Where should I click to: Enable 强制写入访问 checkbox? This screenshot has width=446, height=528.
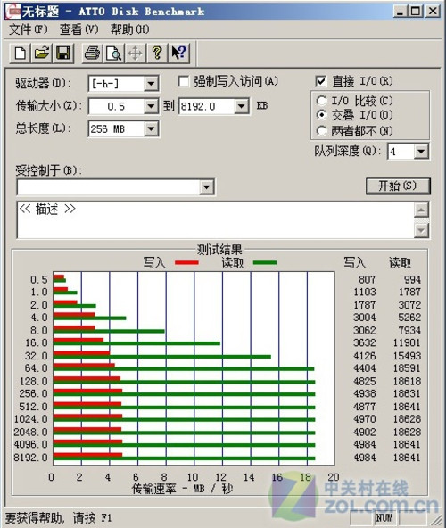[184, 81]
